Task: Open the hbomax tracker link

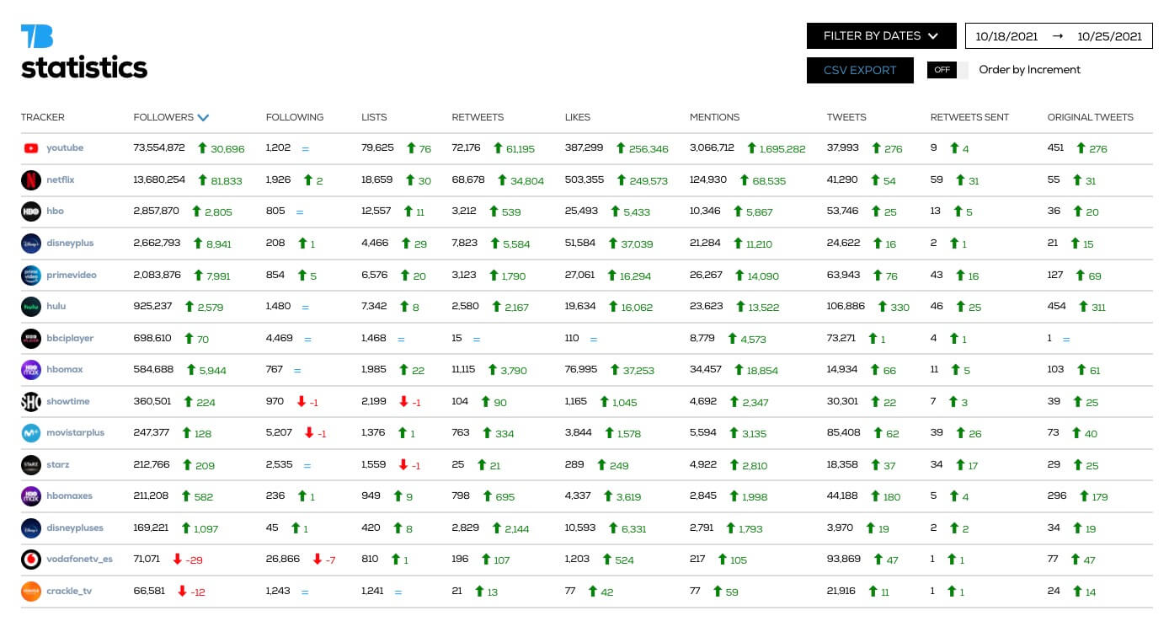Action: pos(65,370)
